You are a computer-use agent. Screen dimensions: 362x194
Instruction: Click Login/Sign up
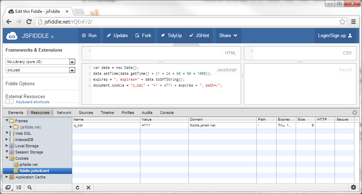coord(335,35)
